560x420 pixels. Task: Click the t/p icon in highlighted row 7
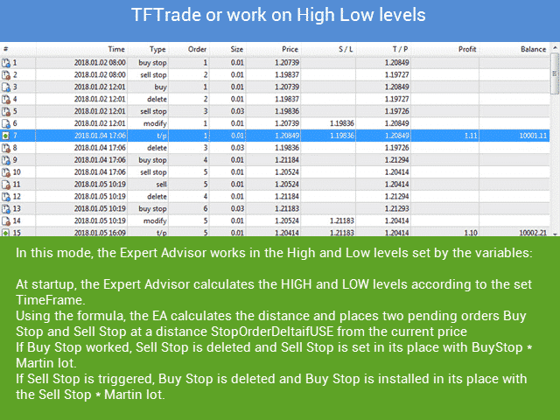6,136
